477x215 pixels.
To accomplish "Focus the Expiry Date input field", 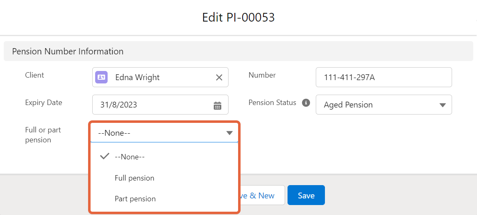I will pos(160,105).
